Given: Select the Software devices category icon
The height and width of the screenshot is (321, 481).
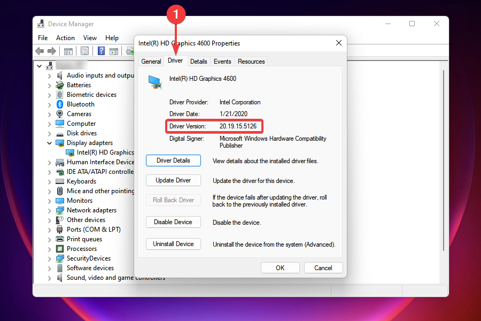Looking at the screenshot, I should coord(60,268).
